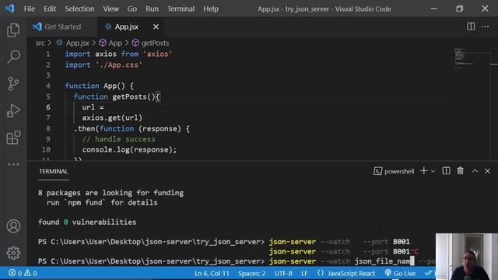Start server with Go Live button

click(400, 273)
